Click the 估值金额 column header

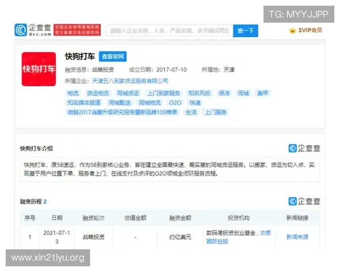(135, 218)
